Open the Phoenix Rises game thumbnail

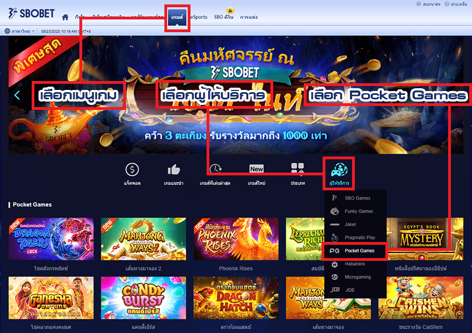[x=235, y=239]
